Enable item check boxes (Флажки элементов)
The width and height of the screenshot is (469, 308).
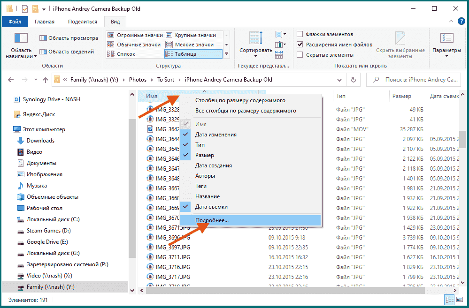click(300, 34)
